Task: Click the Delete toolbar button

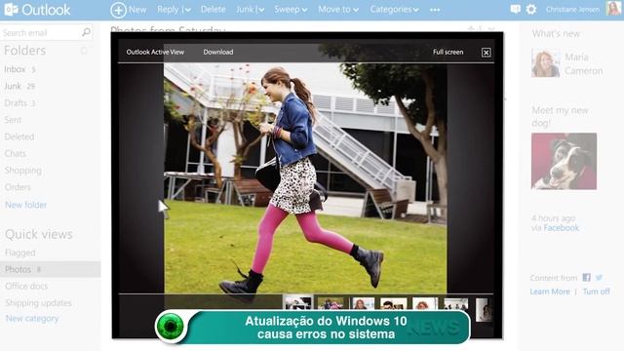Action: point(213,9)
